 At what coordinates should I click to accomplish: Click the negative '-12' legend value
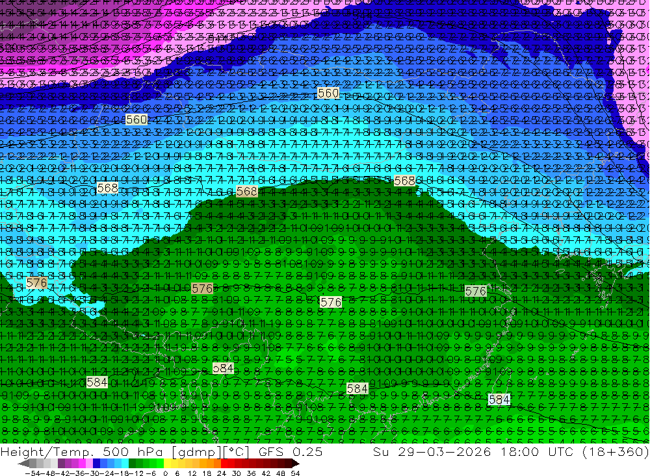click(x=136, y=473)
